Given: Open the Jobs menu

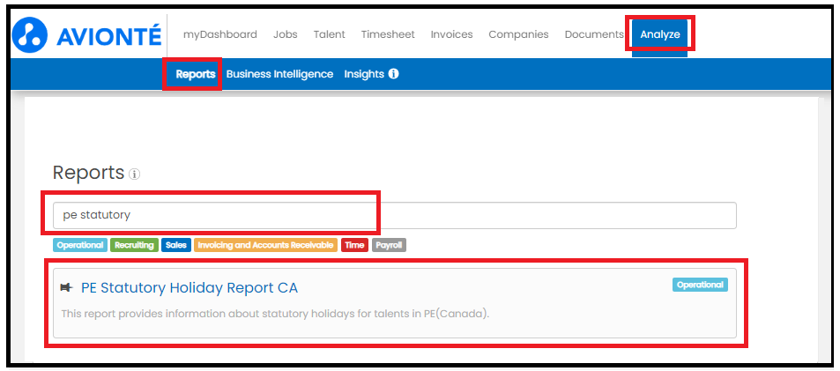Looking at the screenshot, I should (286, 34).
